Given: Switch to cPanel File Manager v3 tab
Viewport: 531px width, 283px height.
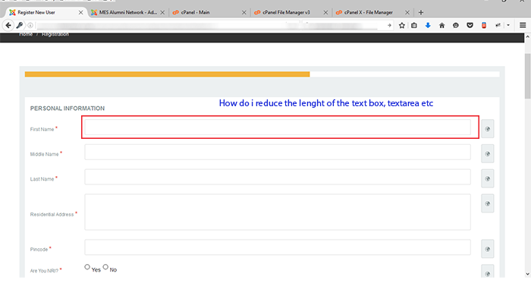Looking at the screenshot, I should [291, 13].
